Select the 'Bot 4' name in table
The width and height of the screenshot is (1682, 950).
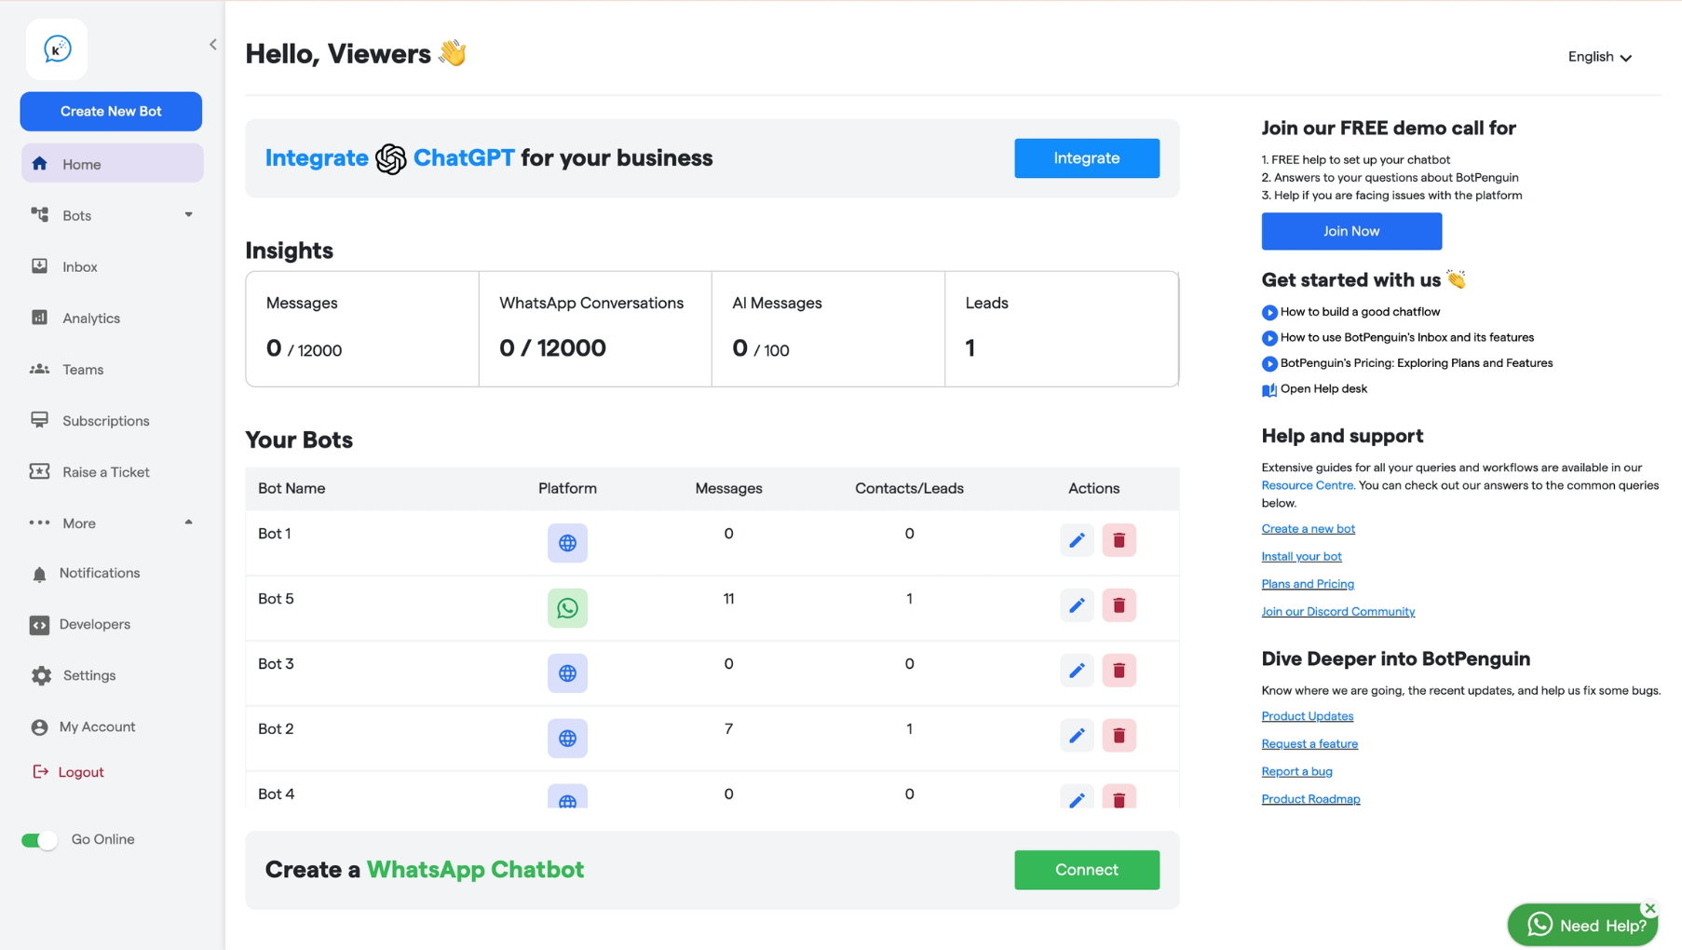(276, 794)
